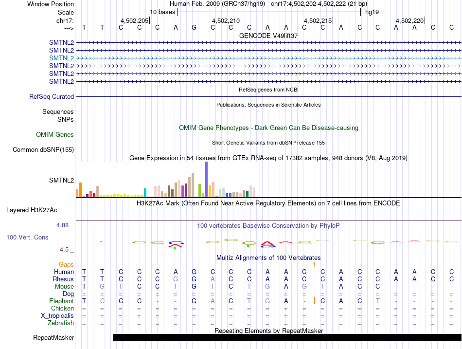462x349 pixels.
Task: Click the Common dbSNP(155) track label
Action: point(43,149)
